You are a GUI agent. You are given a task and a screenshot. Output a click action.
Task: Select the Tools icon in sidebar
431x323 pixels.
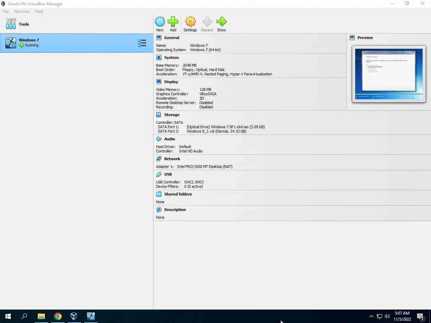pos(11,24)
